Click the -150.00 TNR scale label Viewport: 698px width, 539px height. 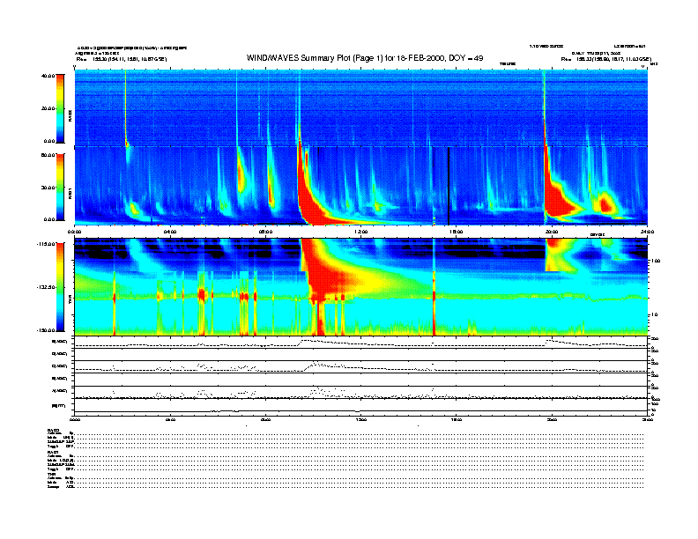(x=46, y=330)
